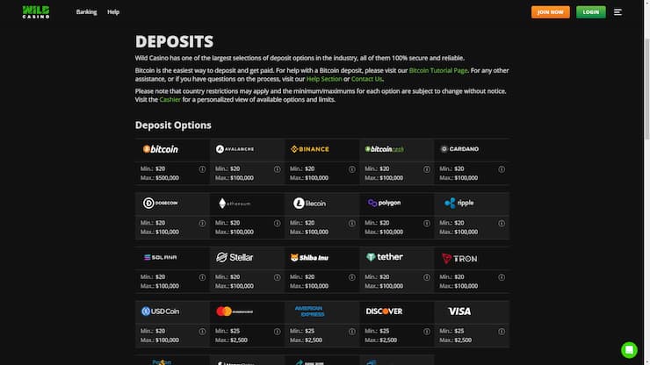Open the Help Section link

point(324,79)
